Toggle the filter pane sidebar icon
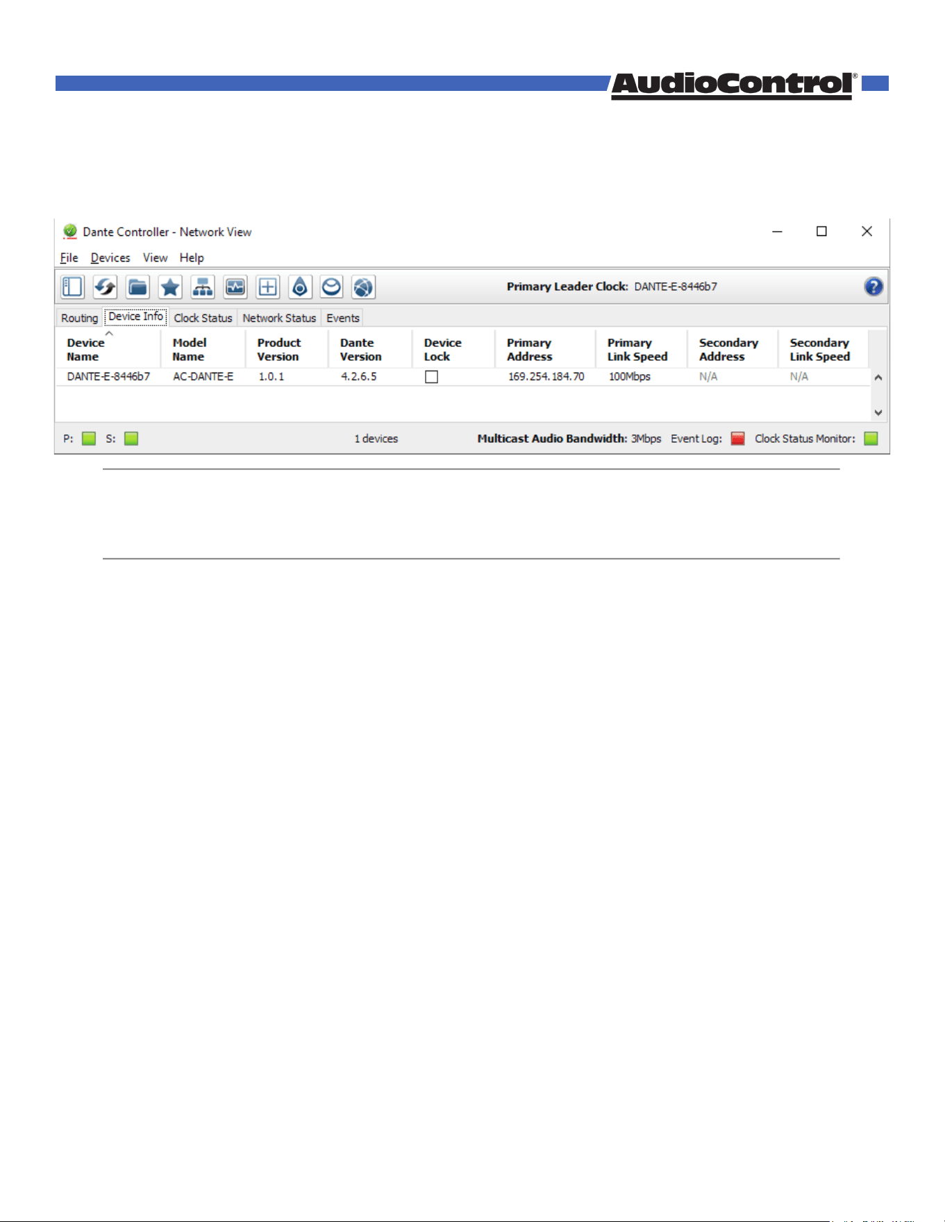 (x=72, y=287)
